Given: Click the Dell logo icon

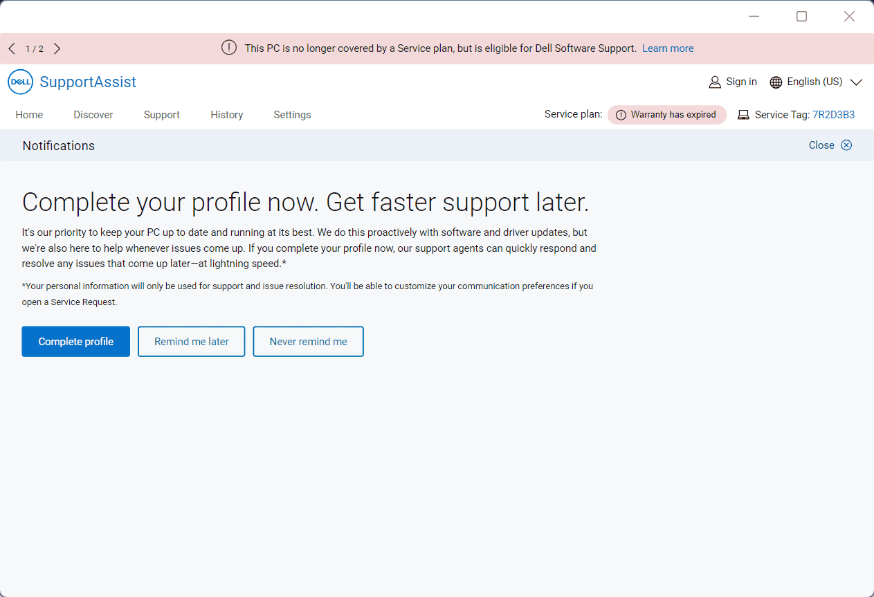Looking at the screenshot, I should (20, 82).
